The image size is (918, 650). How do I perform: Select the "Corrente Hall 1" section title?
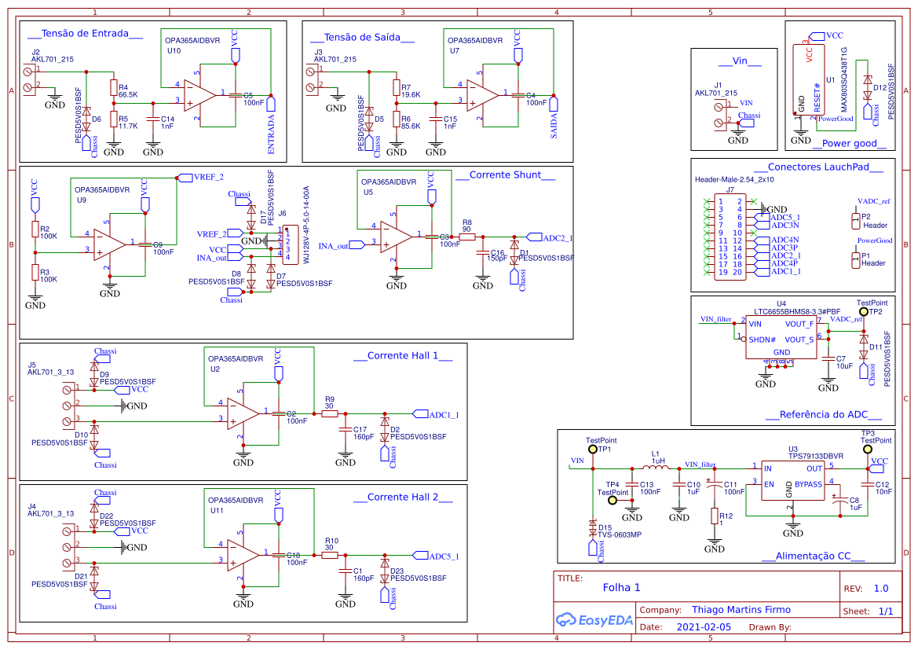click(403, 355)
